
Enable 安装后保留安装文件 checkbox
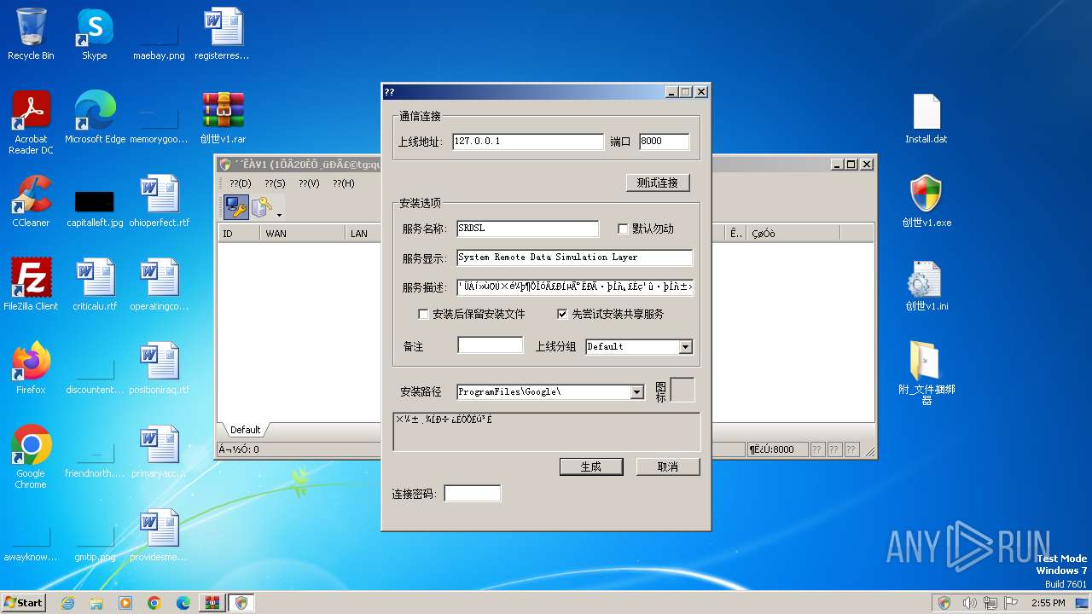coord(423,314)
